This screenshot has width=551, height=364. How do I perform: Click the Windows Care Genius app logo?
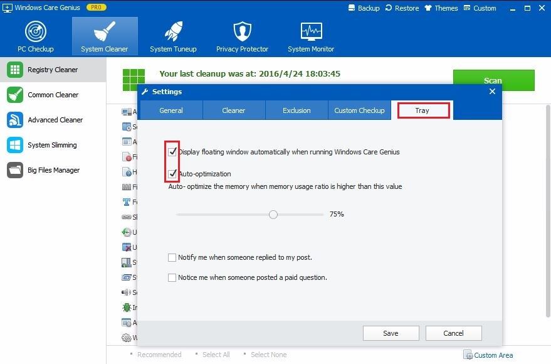7,8
